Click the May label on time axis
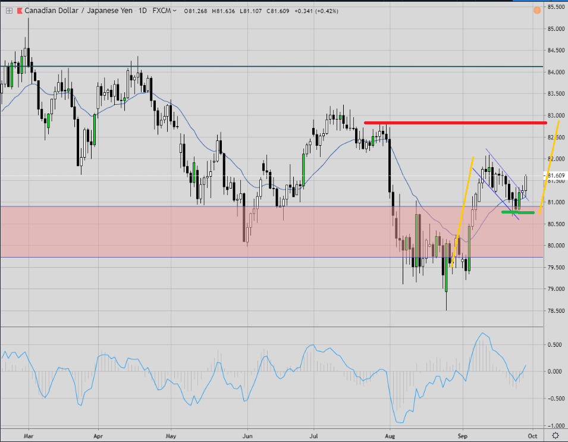The image size is (568, 442). (171, 436)
